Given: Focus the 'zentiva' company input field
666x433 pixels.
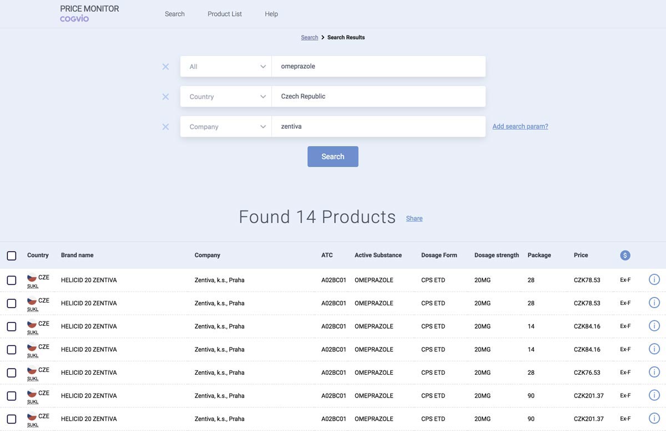Looking at the screenshot, I should (x=379, y=127).
